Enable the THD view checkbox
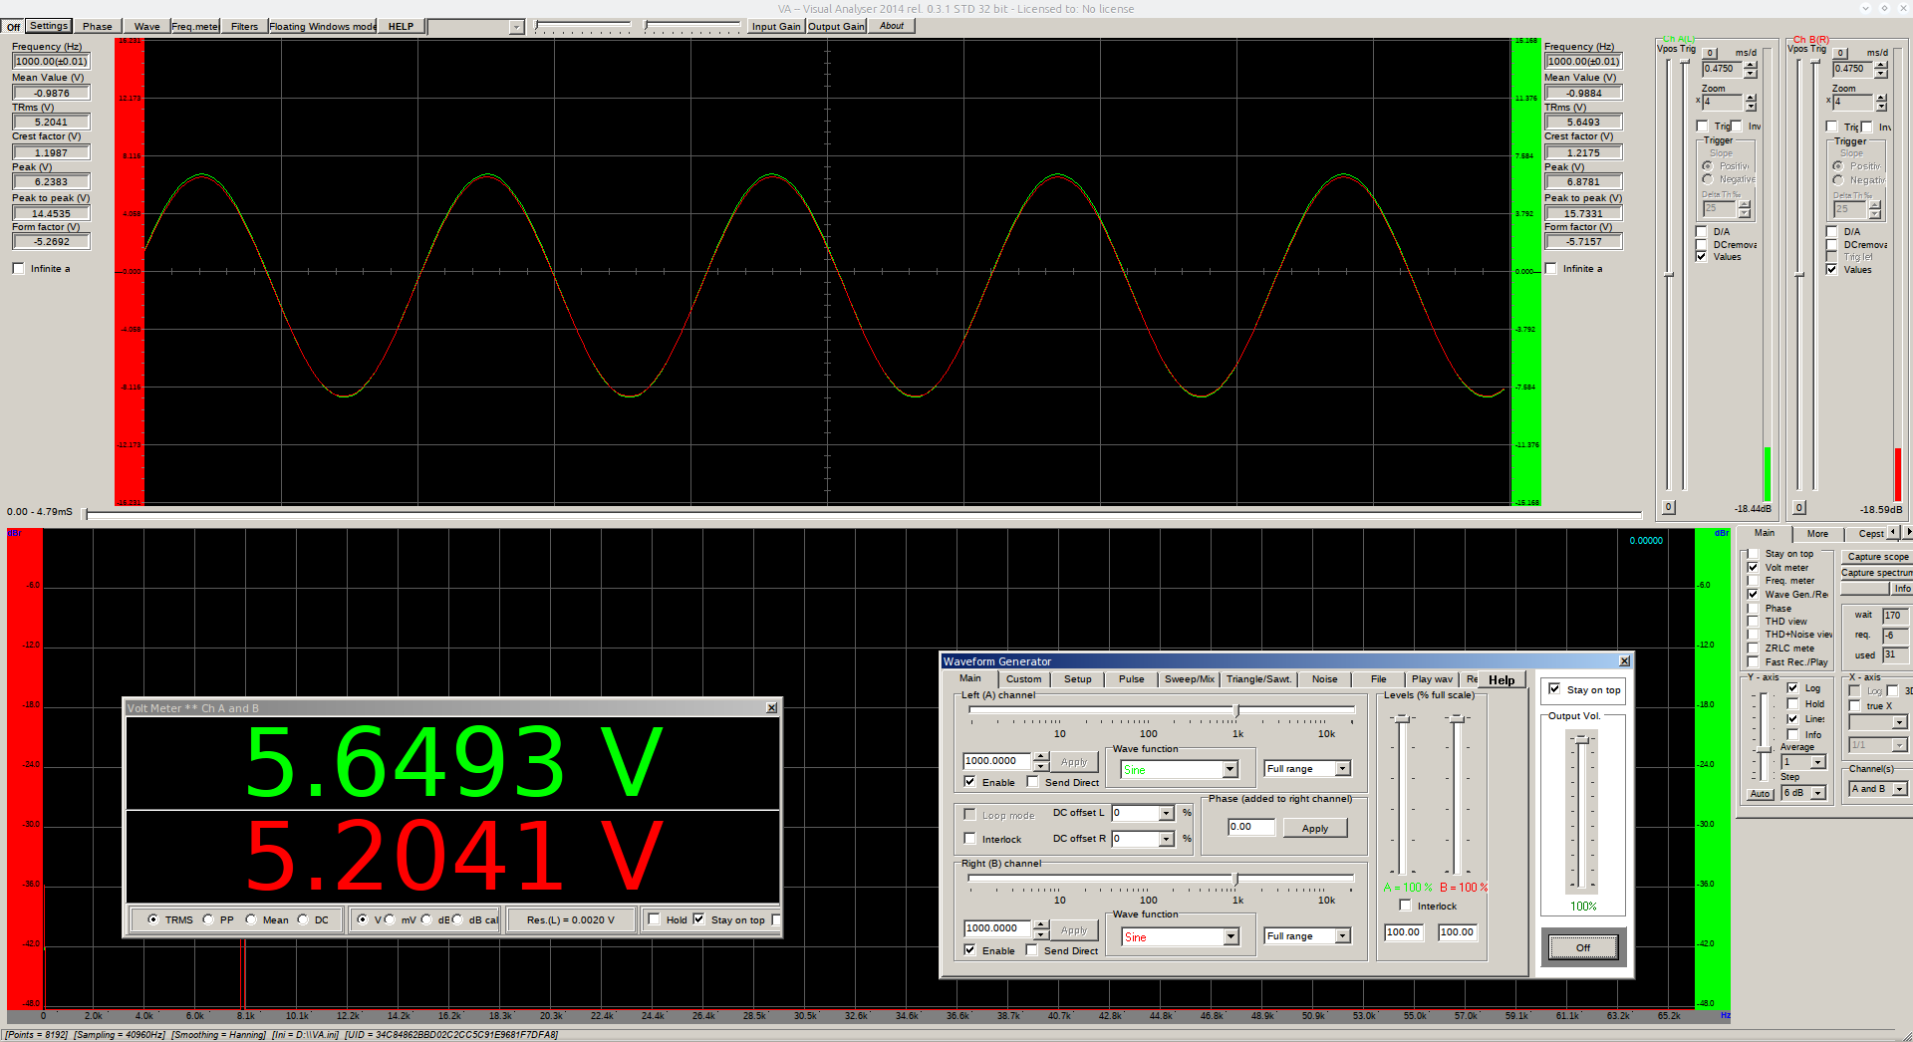 click(1754, 622)
